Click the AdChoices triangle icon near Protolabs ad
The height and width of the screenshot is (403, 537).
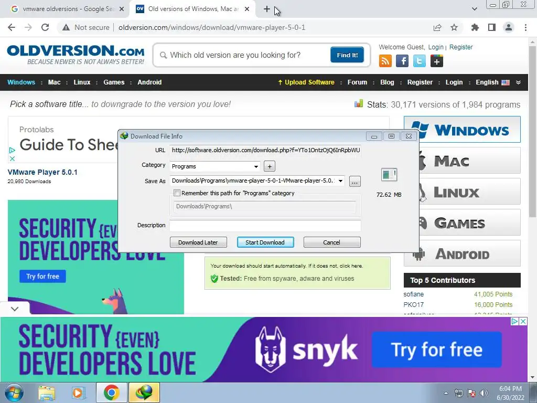click(12, 150)
